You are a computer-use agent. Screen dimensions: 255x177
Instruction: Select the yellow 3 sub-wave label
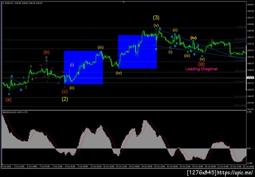click(31, 66)
